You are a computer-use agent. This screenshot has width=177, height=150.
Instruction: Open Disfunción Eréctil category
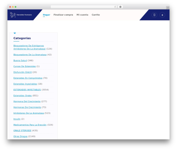[x=23, y=72]
